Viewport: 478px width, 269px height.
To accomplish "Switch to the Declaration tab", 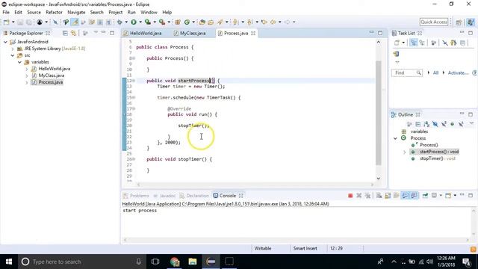I will pos(194,196).
